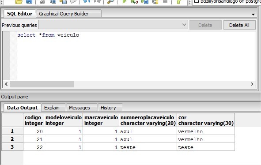Paste clipboard using the toolbar paste icon
This screenshot has width=261, height=165.
pos(63,2)
